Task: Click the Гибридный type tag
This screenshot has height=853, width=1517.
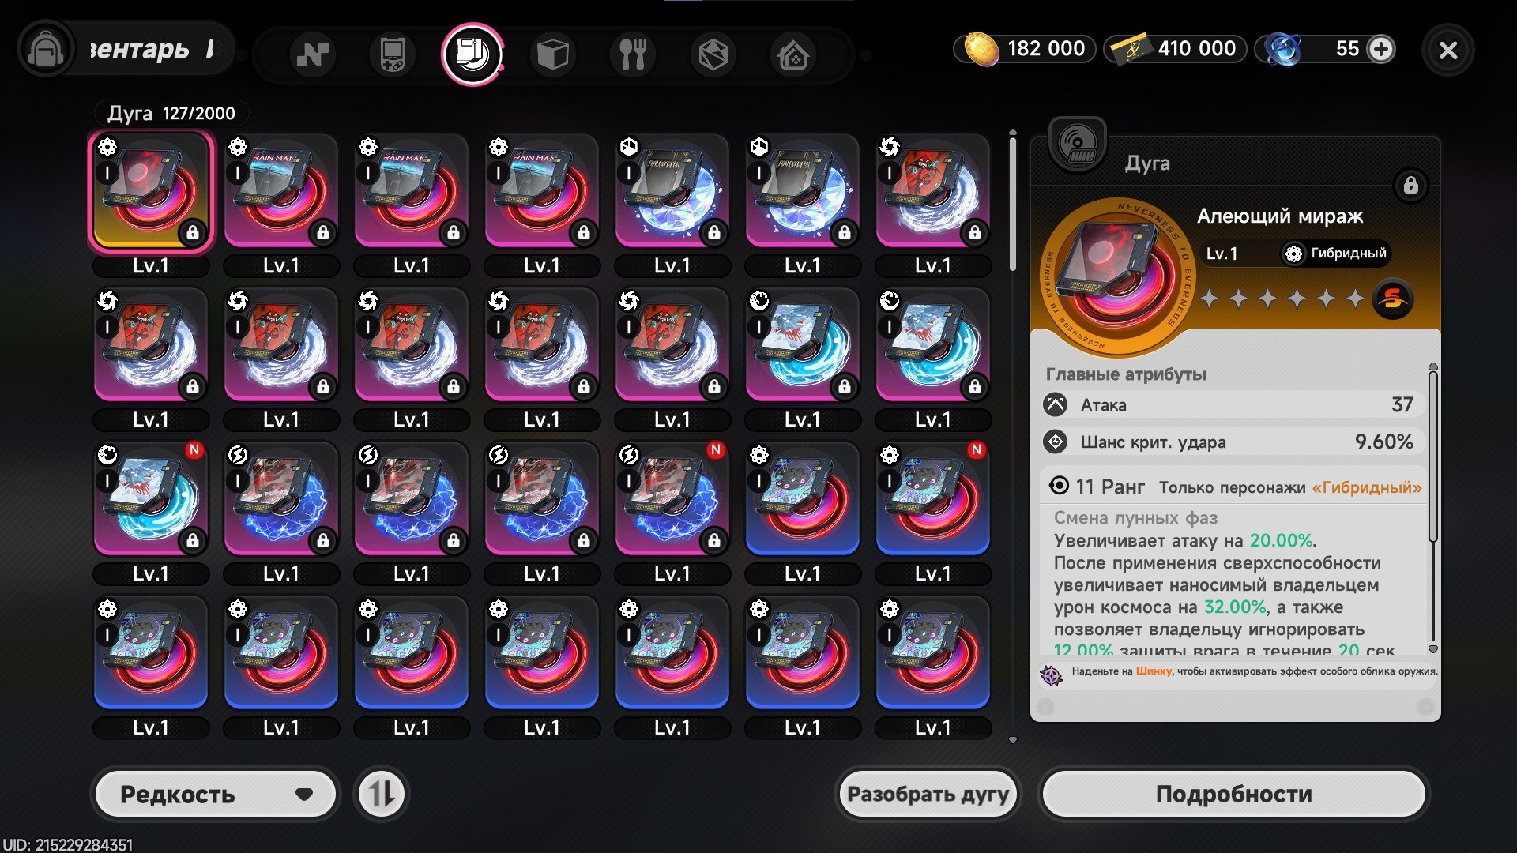Action: 1335,254
